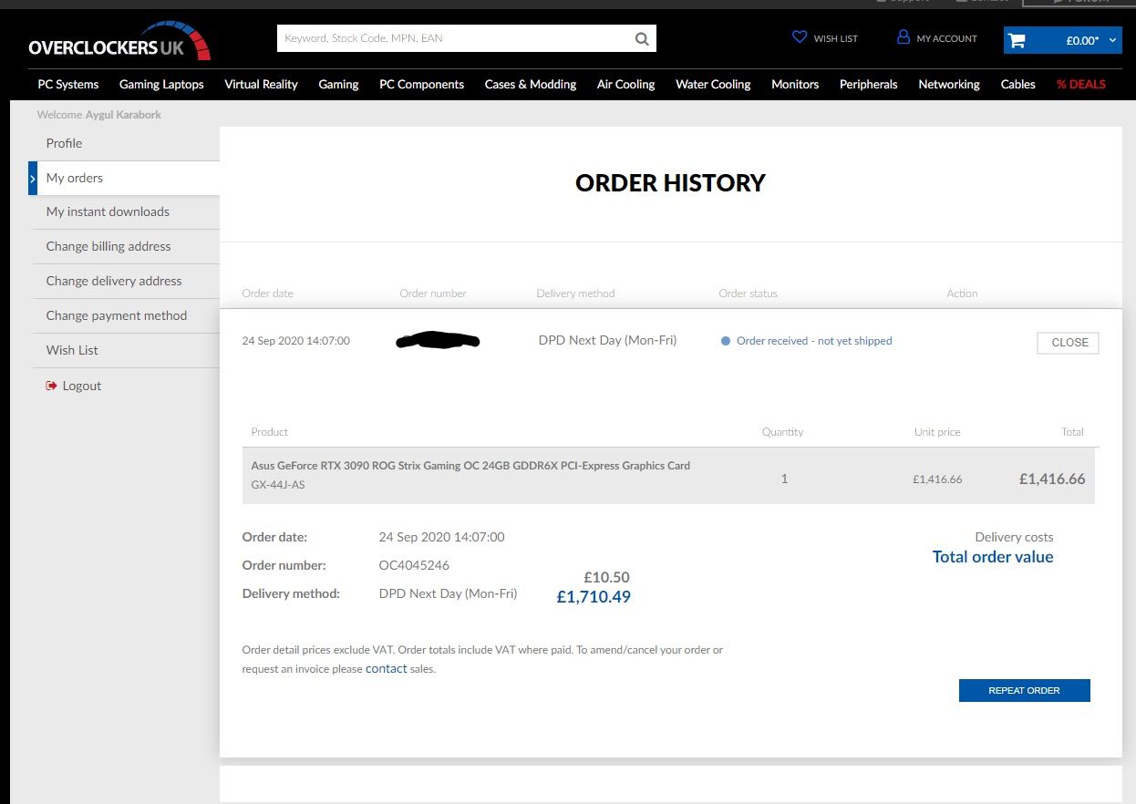
Task: Click the row total £1,416.66 in bold
Action: [x=1052, y=479]
